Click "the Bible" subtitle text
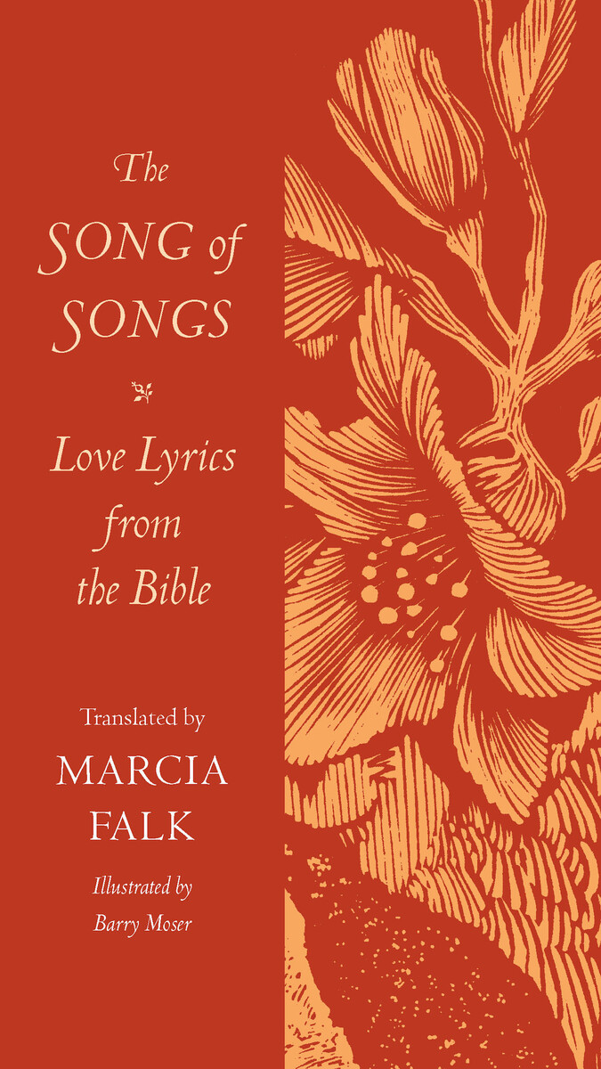 (x=142, y=590)
